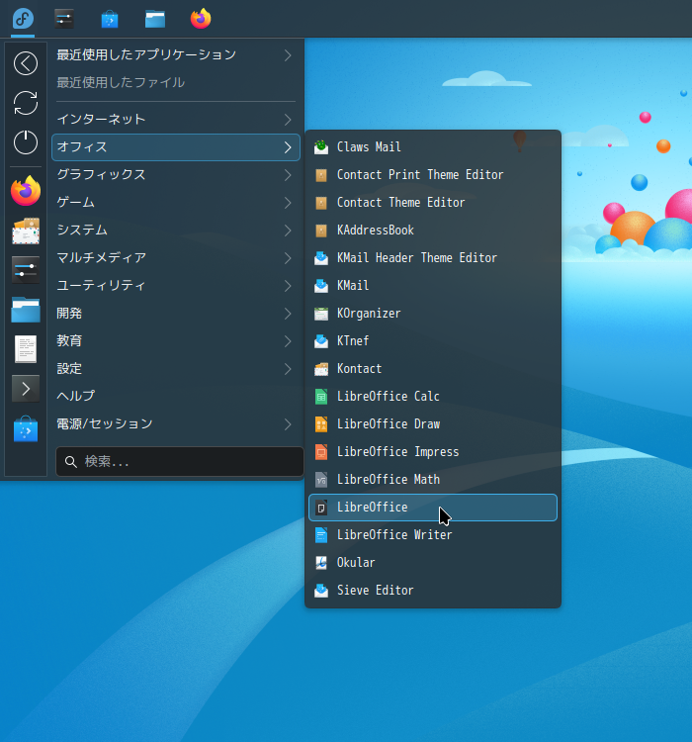Click the 検索 search field

coord(180,461)
